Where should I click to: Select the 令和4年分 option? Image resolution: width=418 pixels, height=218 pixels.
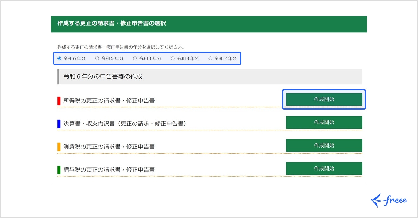(135, 58)
